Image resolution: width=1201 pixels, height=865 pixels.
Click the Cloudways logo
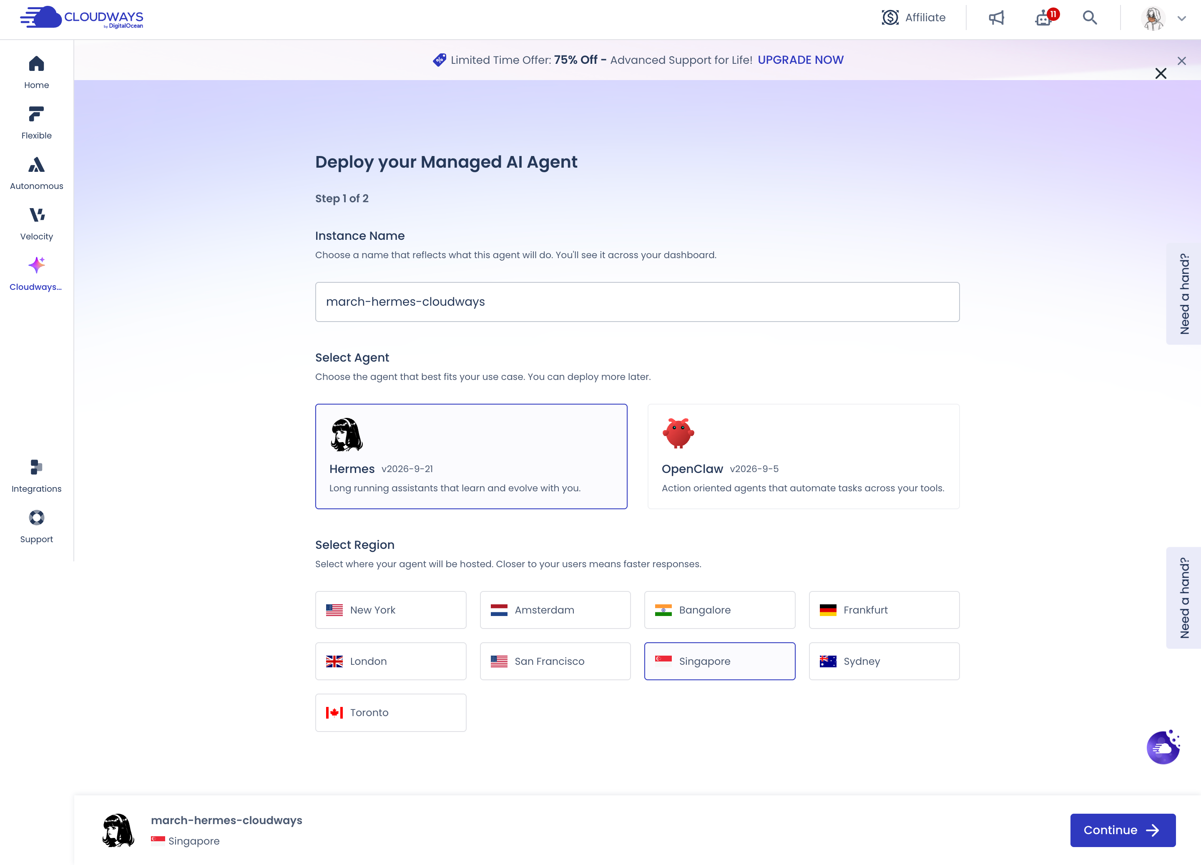point(82,18)
